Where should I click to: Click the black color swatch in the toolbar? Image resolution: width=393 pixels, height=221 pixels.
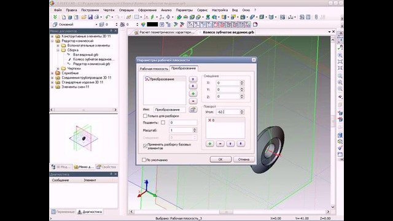point(152,25)
